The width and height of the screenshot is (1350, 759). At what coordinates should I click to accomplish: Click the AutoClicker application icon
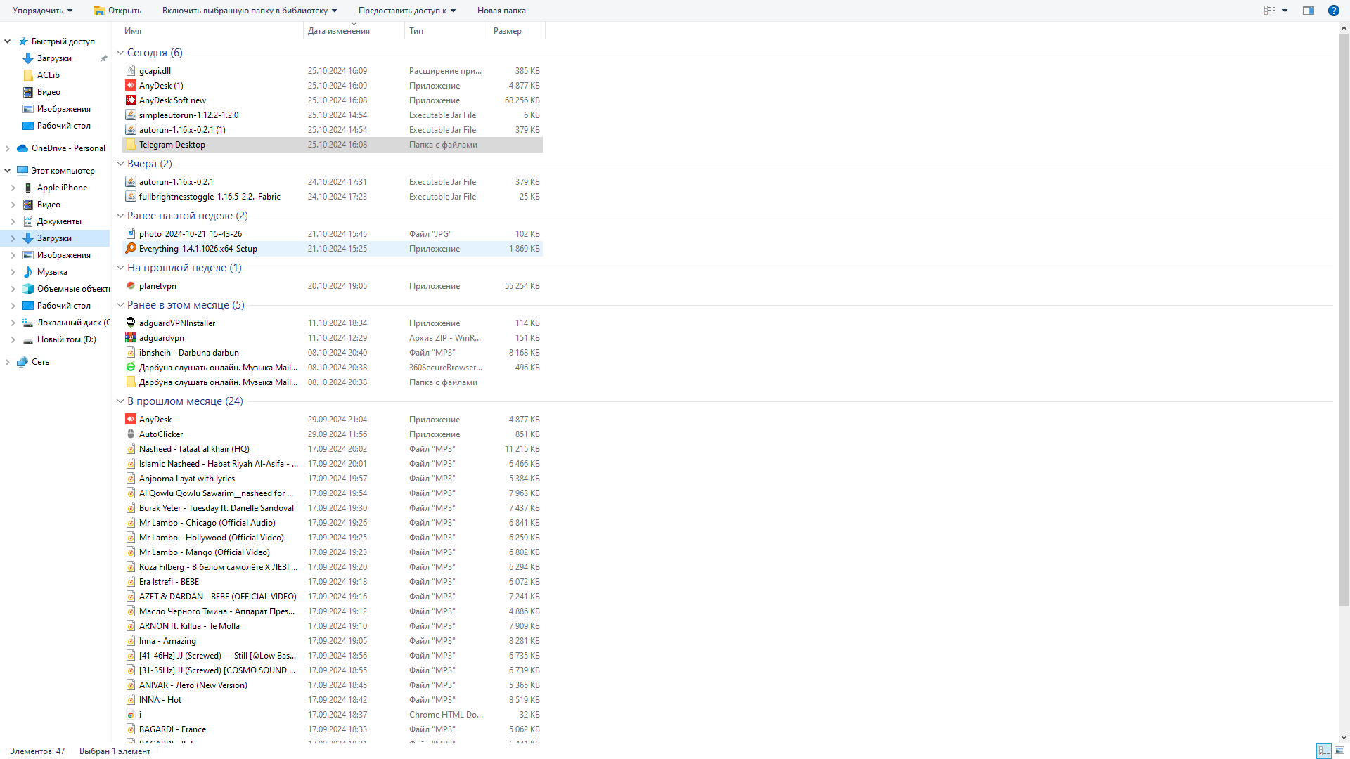pyautogui.click(x=131, y=434)
